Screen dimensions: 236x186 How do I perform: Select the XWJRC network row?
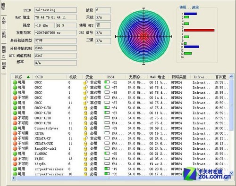120,159
